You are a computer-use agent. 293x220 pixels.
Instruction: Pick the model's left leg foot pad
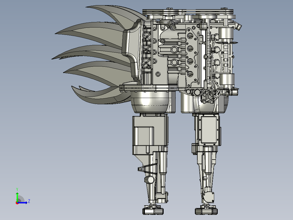tap(153, 210)
